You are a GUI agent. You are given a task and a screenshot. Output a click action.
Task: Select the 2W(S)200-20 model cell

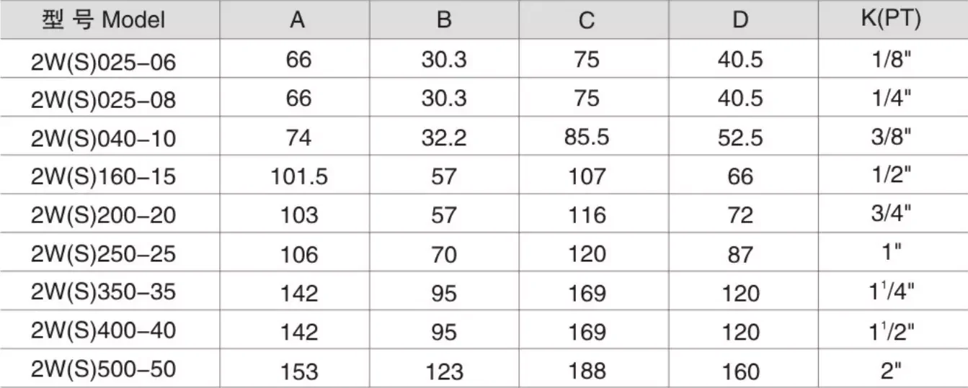[x=104, y=215]
